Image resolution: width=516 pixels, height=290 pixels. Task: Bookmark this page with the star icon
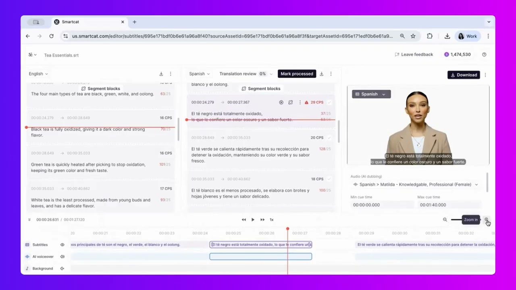[x=413, y=36]
